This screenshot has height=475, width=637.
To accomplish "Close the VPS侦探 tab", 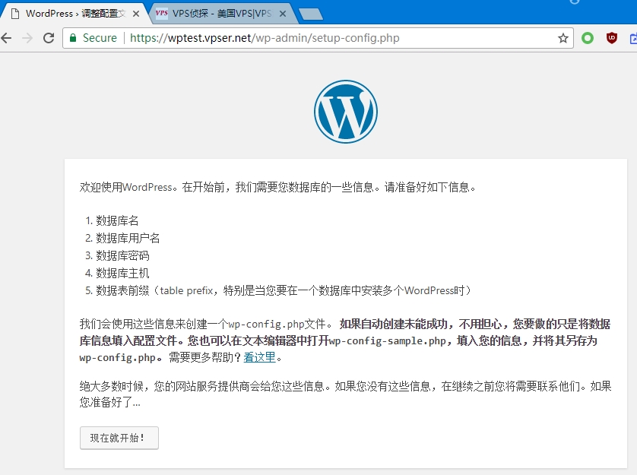I will click(x=280, y=13).
